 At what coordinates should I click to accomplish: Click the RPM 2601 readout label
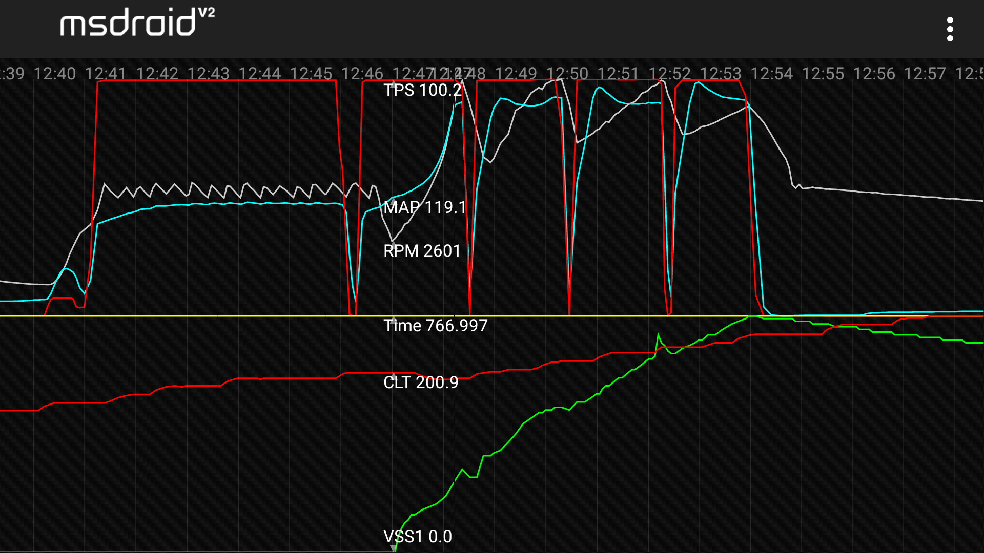pyautogui.click(x=422, y=251)
